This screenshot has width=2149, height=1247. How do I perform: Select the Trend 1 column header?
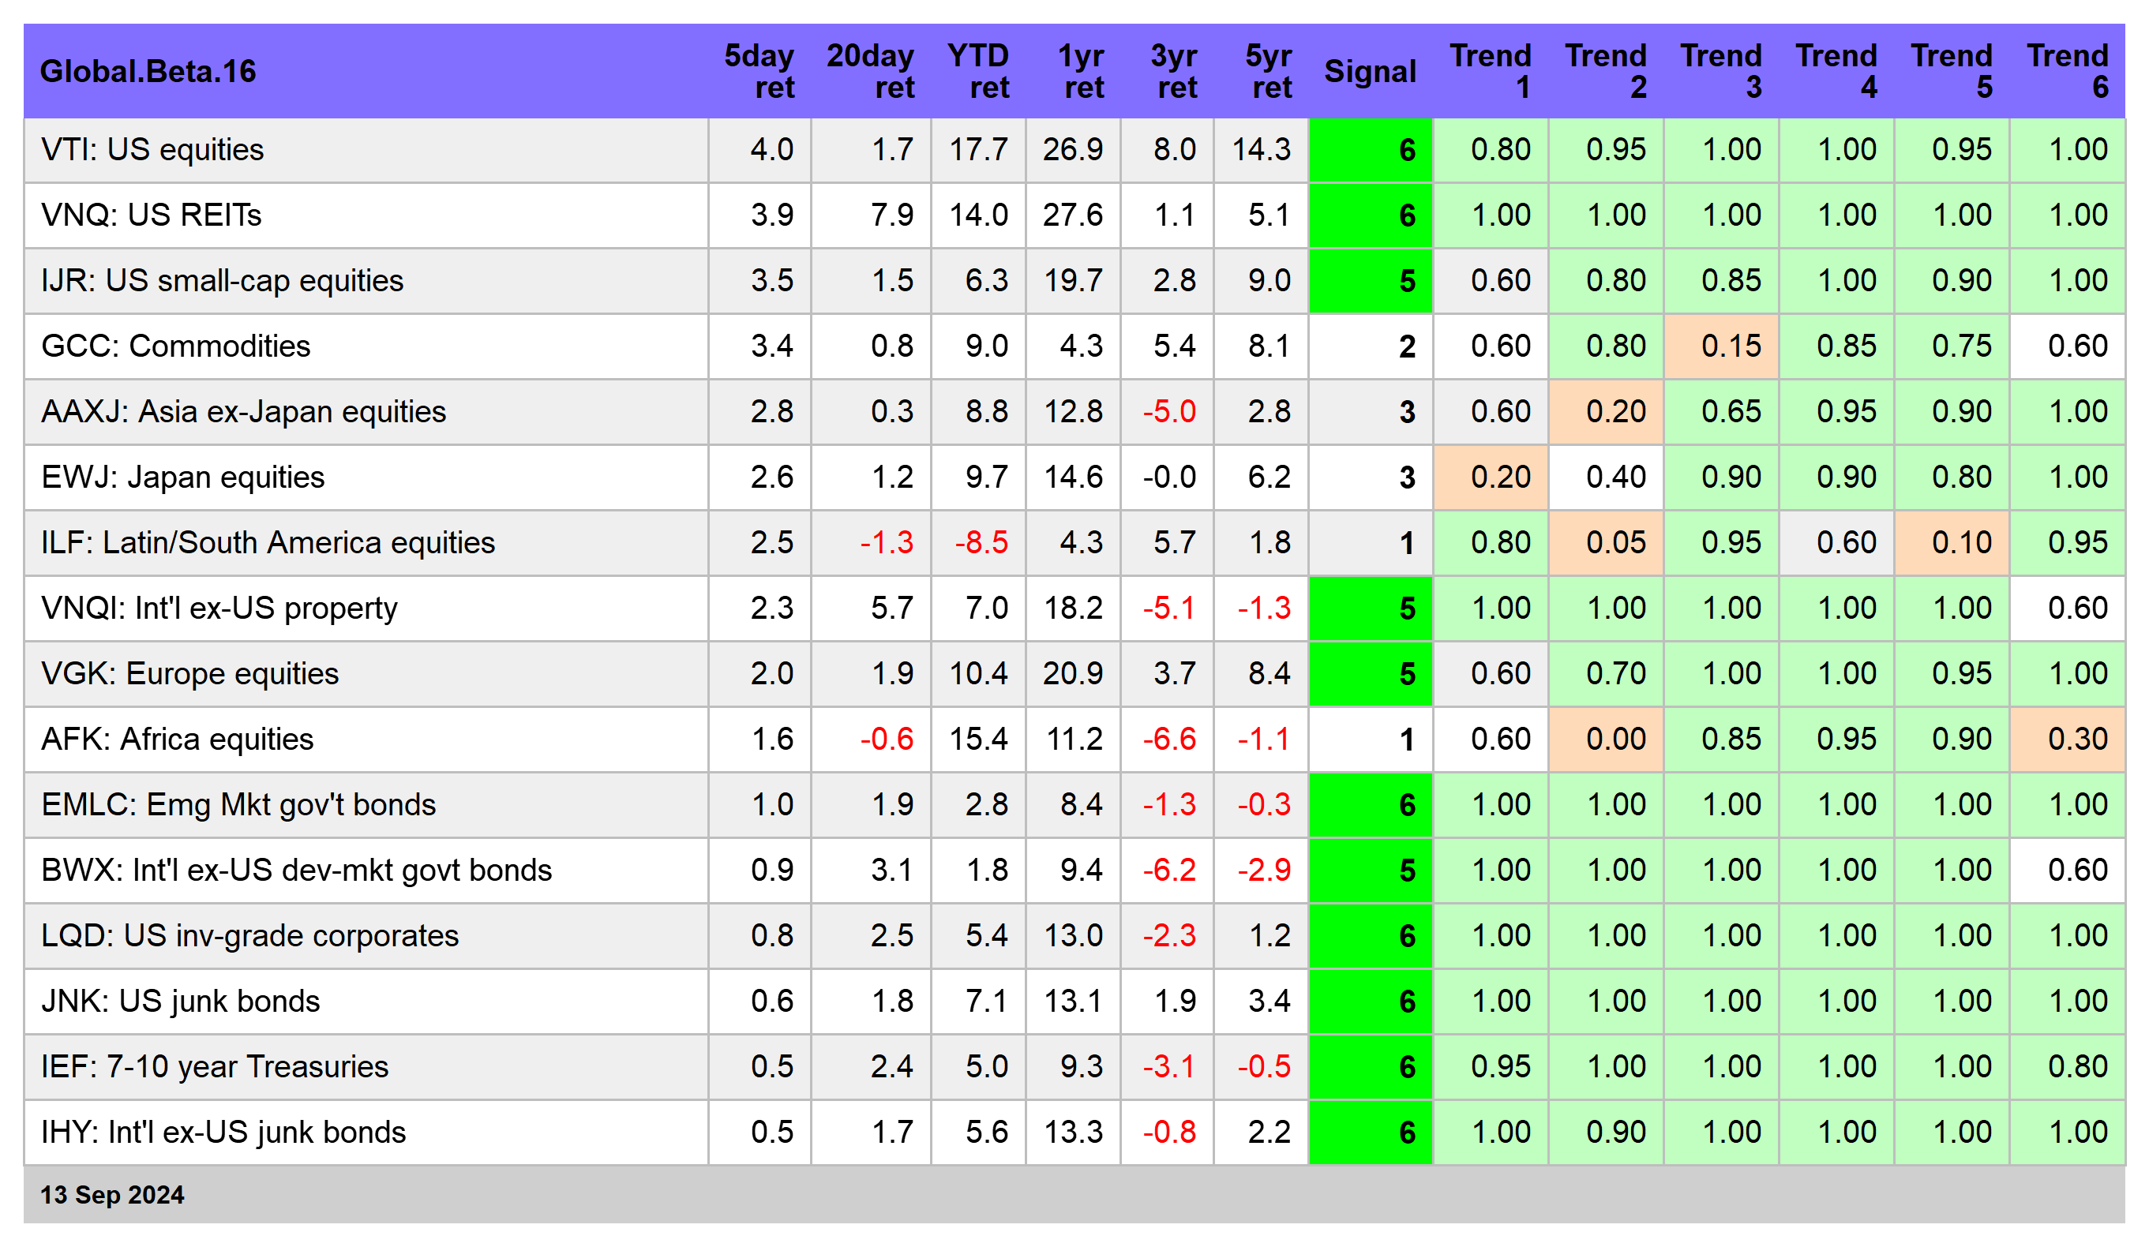coord(1491,71)
